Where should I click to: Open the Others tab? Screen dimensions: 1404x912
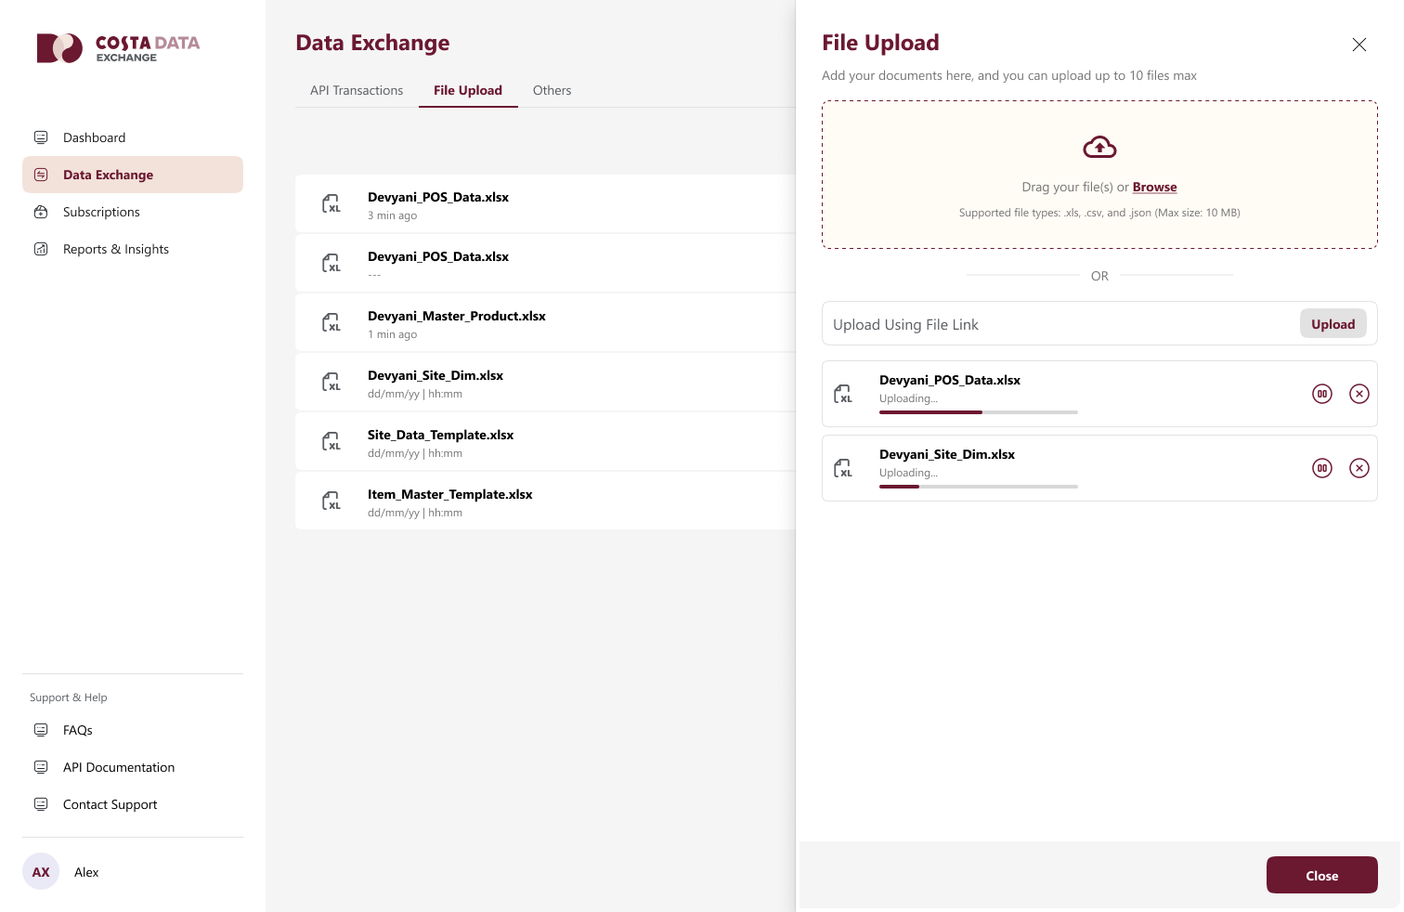(552, 90)
